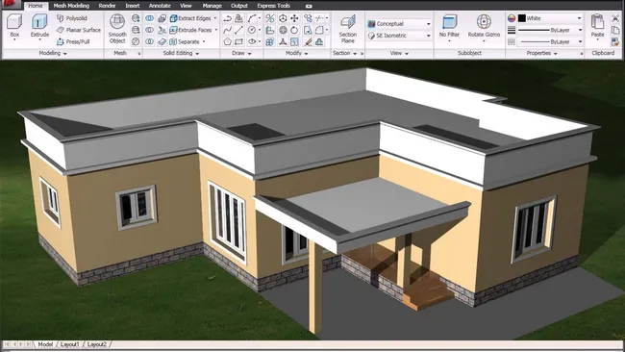
Task: Open the Extract Edges dropdown arrow
Action: (215, 18)
